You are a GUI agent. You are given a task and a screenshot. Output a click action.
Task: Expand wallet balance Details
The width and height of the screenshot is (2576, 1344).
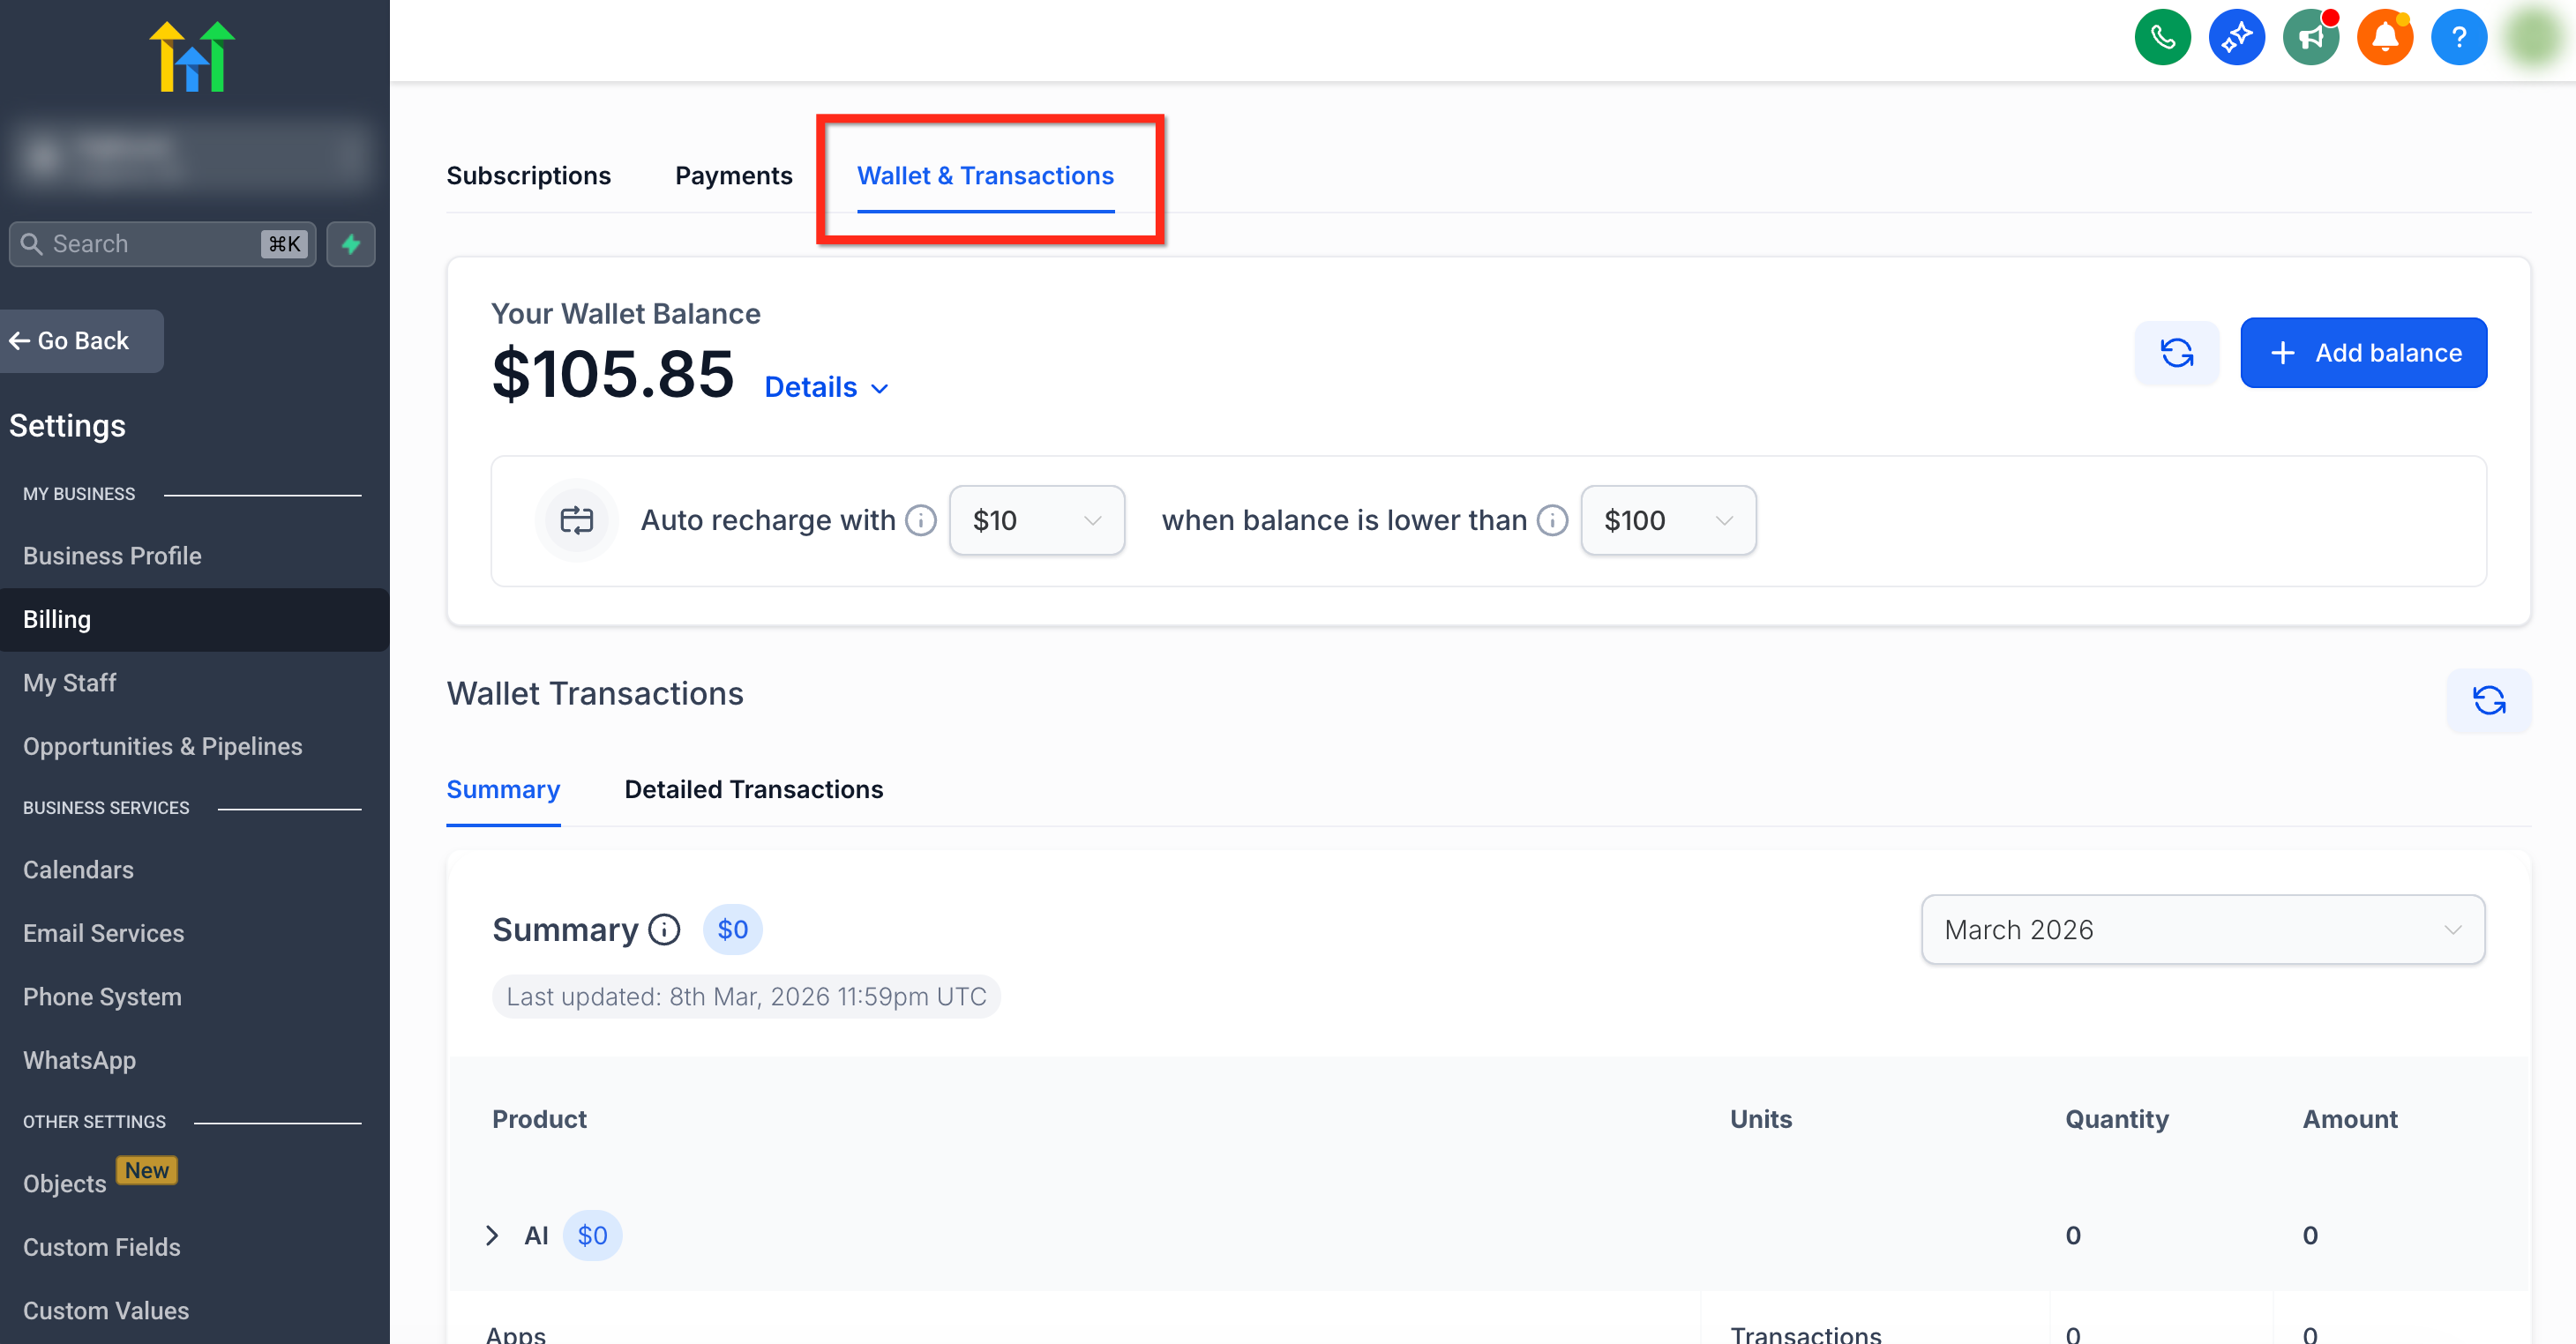pyautogui.click(x=826, y=388)
